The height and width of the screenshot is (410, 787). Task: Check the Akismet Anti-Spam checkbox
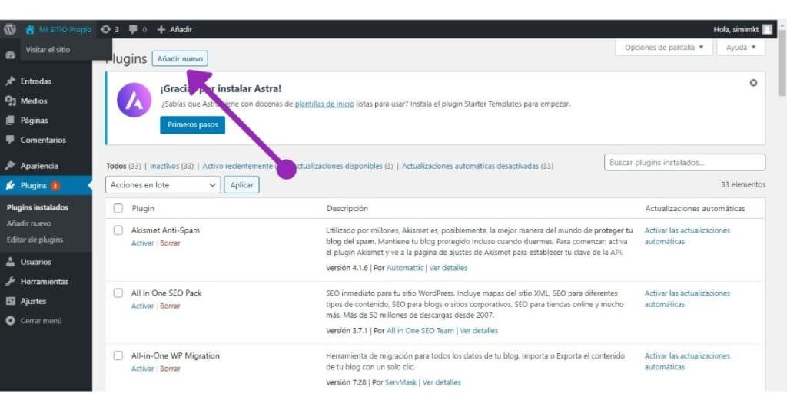click(118, 230)
